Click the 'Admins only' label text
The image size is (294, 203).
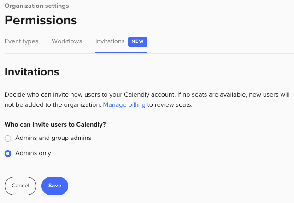coord(33,153)
